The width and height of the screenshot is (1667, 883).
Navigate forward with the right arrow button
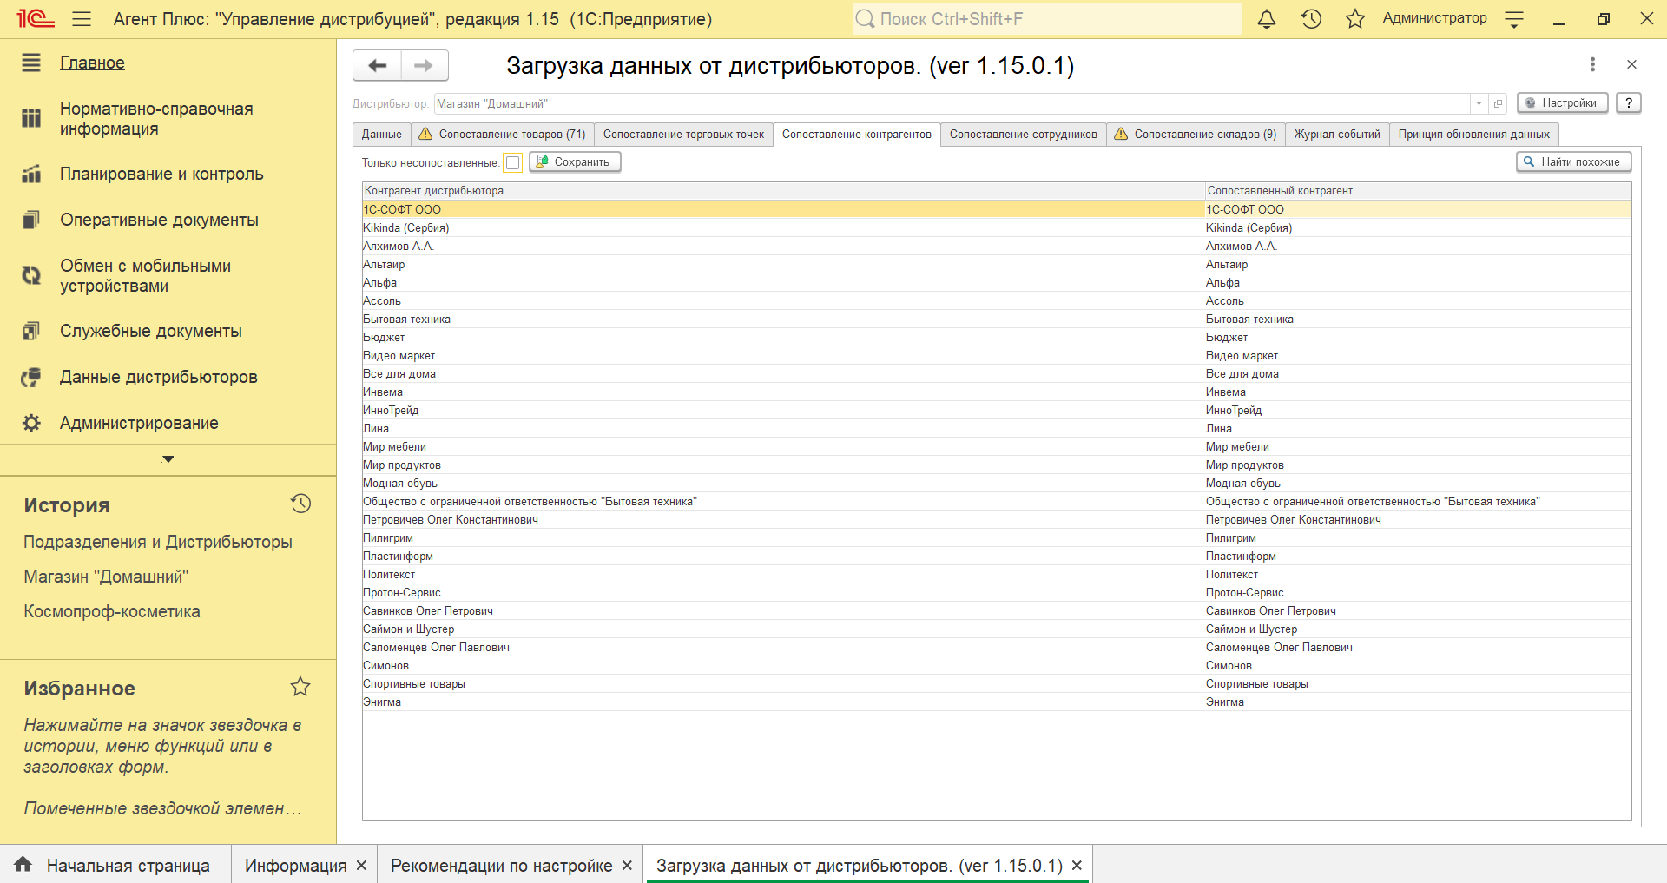(x=424, y=65)
